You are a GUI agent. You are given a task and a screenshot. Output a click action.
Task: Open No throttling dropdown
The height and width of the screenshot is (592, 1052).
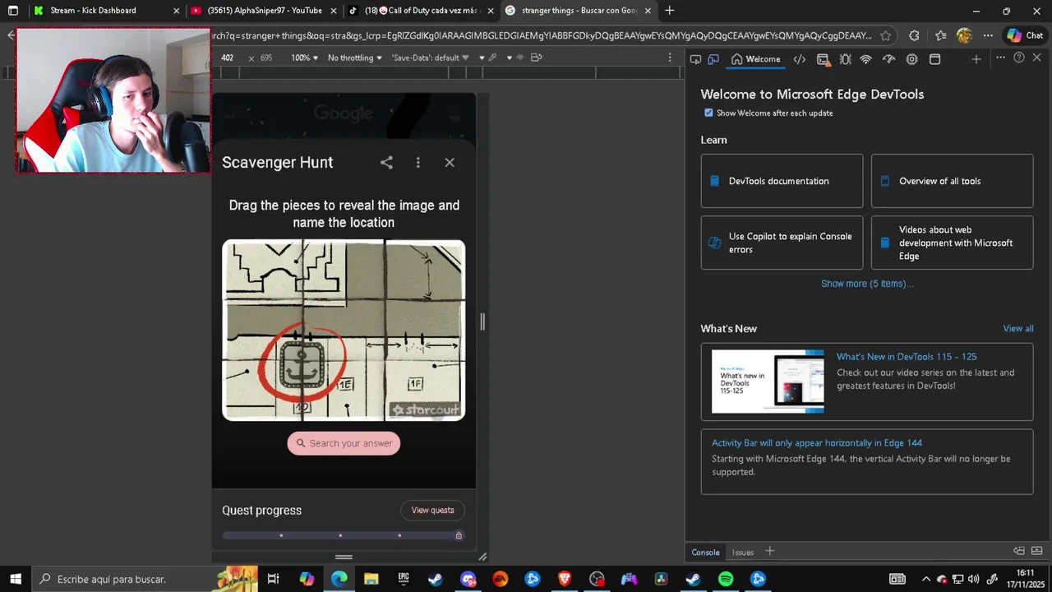[x=355, y=58]
